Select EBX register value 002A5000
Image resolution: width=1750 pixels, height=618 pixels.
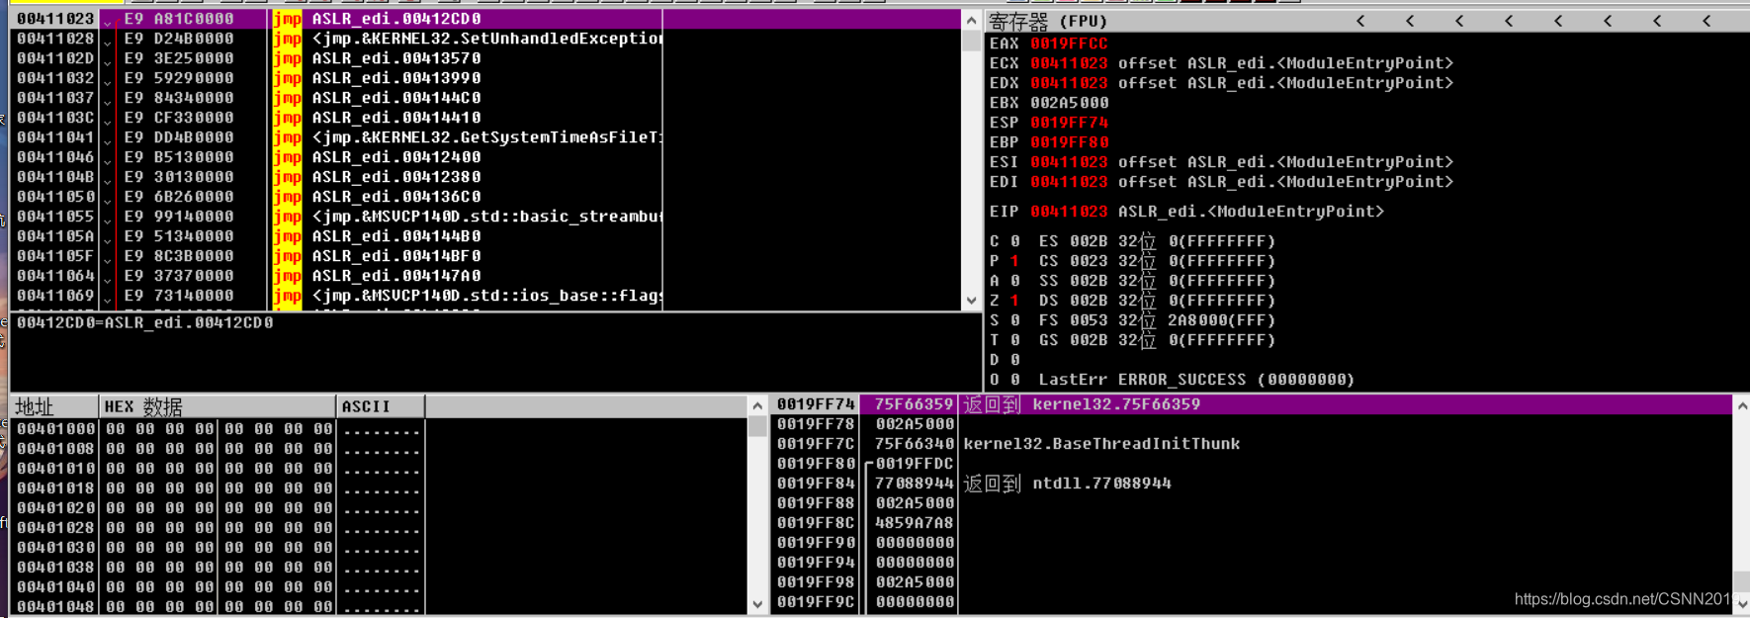click(1069, 103)
